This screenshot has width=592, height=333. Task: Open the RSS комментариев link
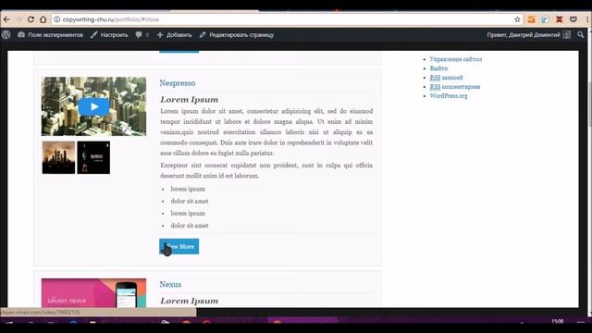[x=455, y=87]
